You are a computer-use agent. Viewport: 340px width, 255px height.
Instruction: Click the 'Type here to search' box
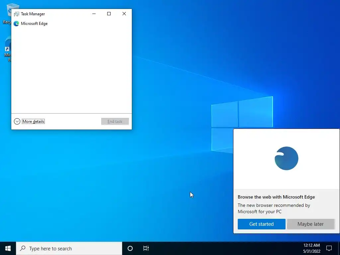tap(69, 248)
